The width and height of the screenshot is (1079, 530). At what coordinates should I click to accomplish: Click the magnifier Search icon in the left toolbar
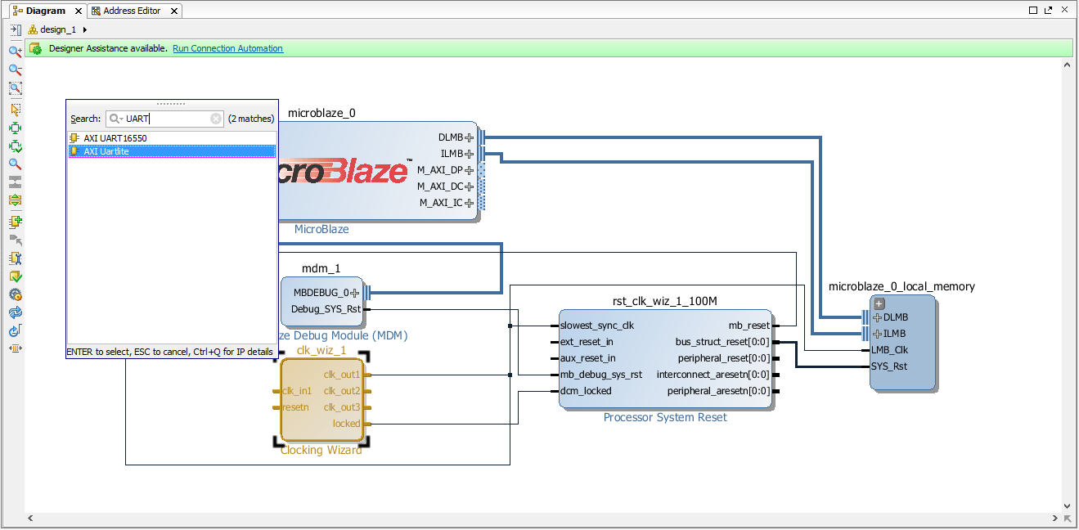(x=15, y=164)
